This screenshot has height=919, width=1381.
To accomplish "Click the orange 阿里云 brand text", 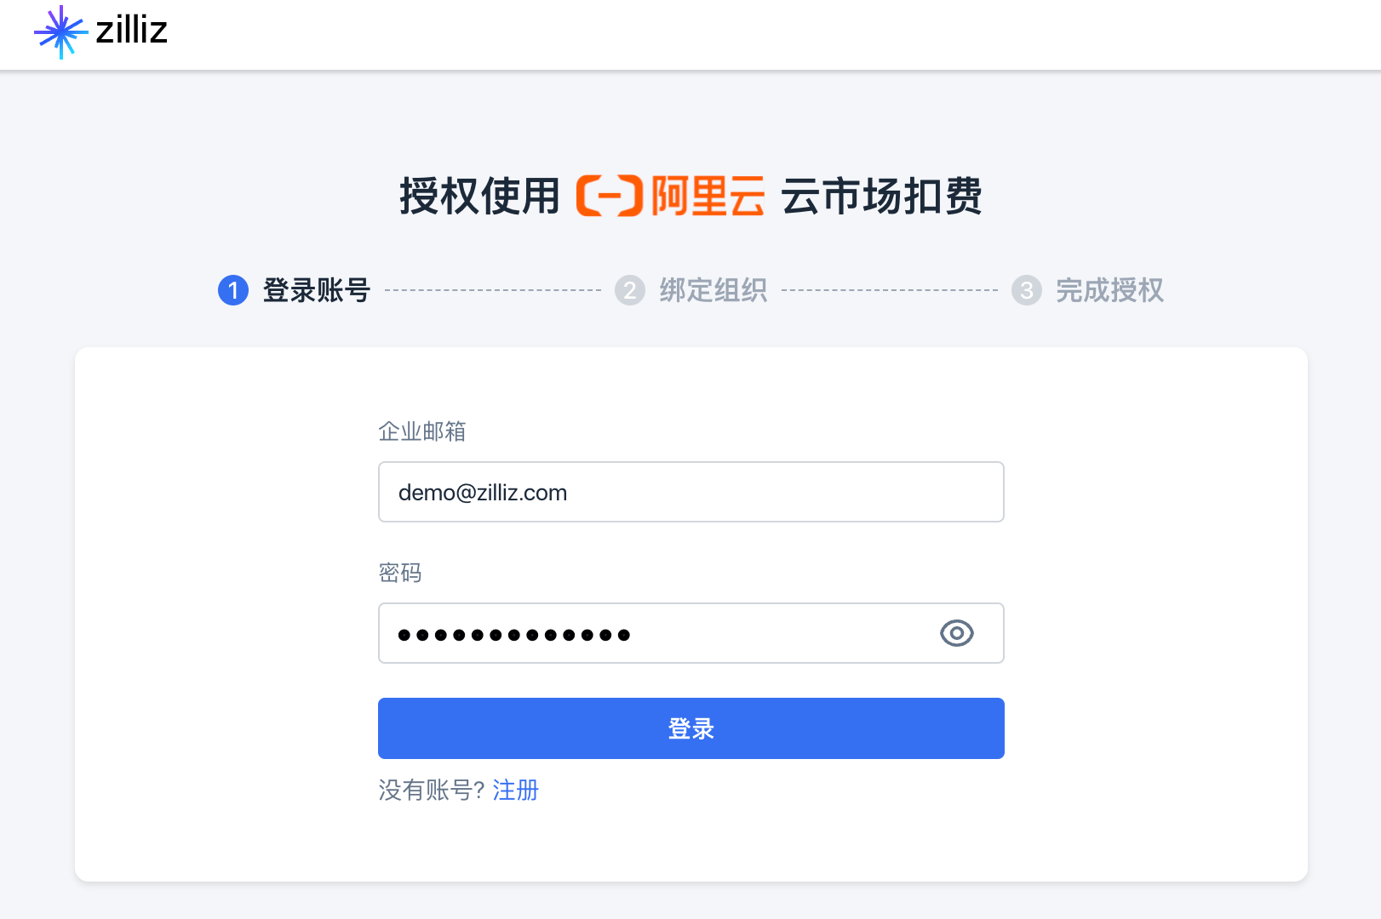I will click(x=708, y=196).
